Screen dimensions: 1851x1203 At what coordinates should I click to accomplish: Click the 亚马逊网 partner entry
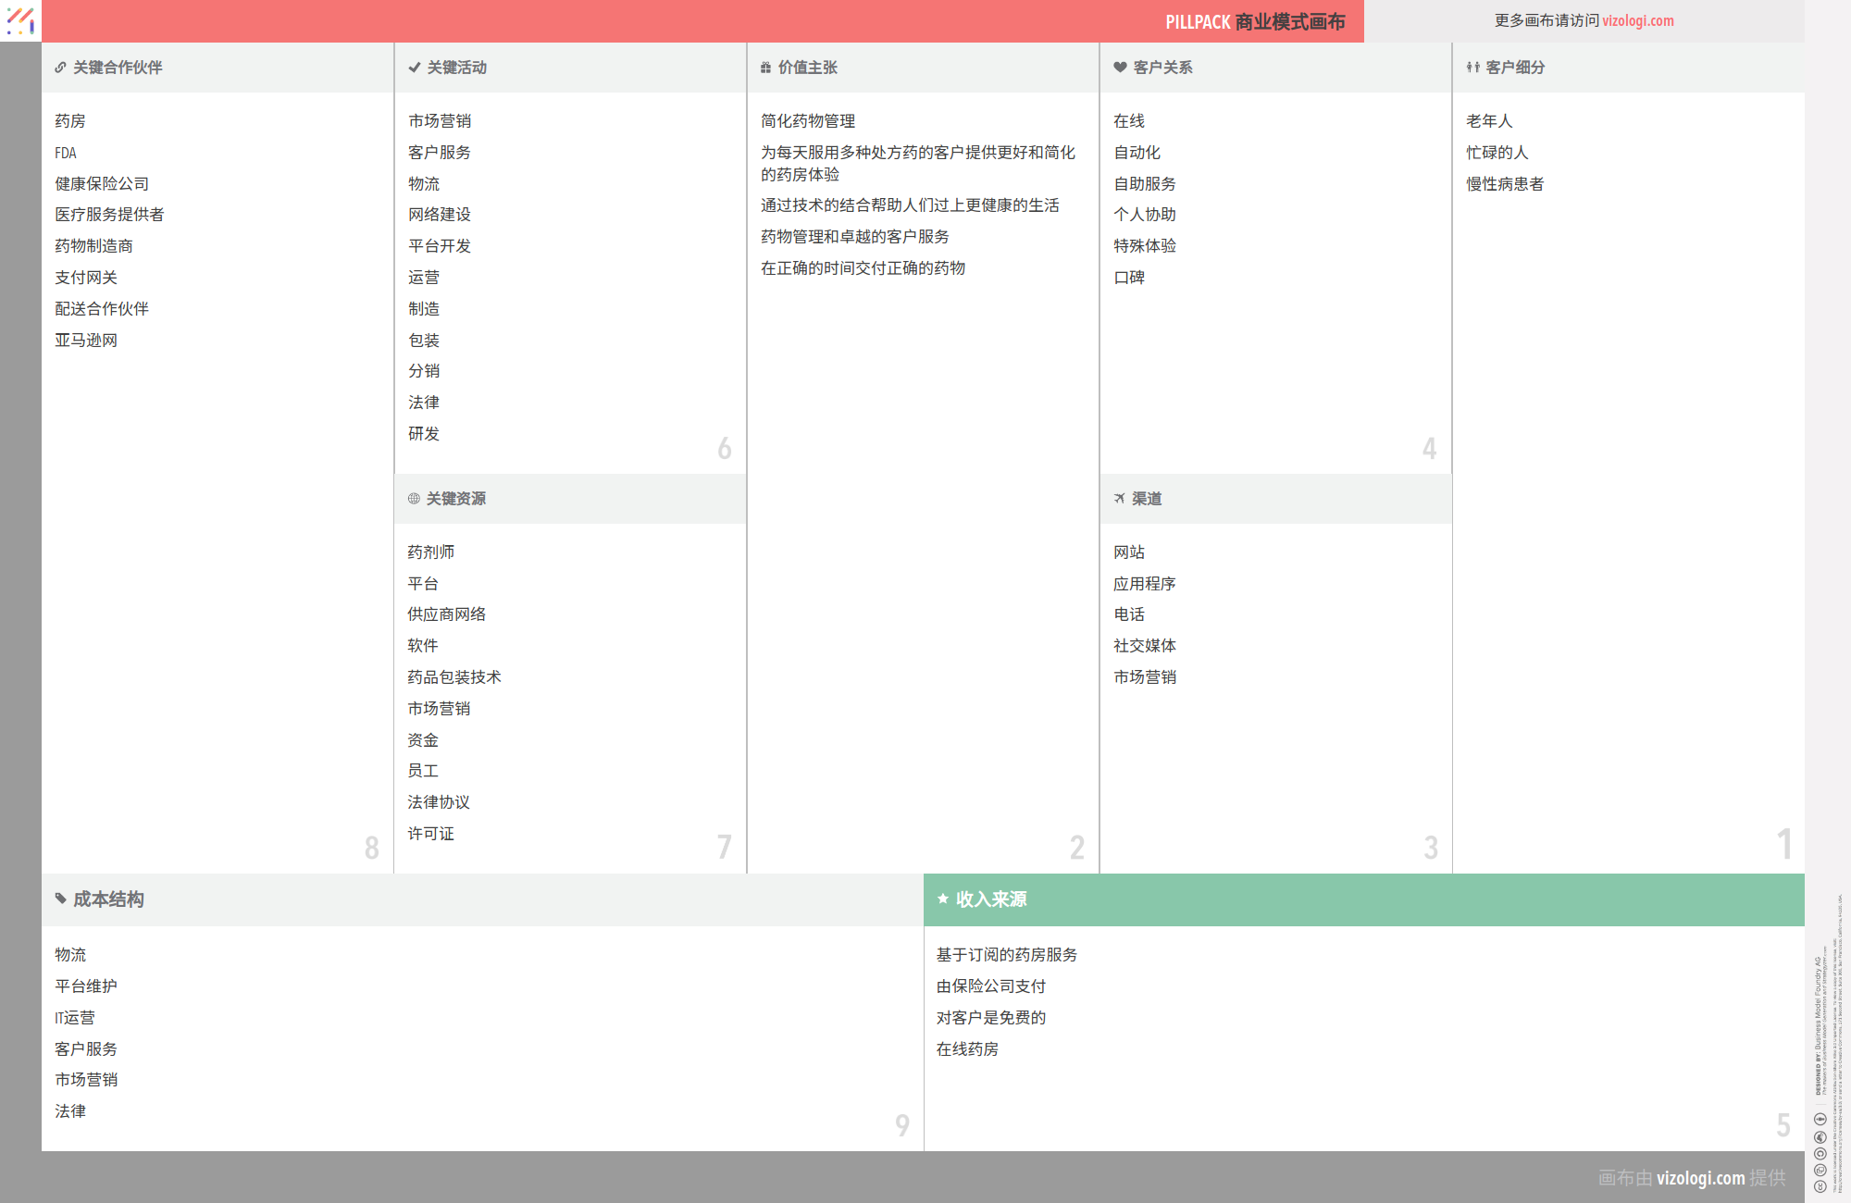(x=86, y=341)
